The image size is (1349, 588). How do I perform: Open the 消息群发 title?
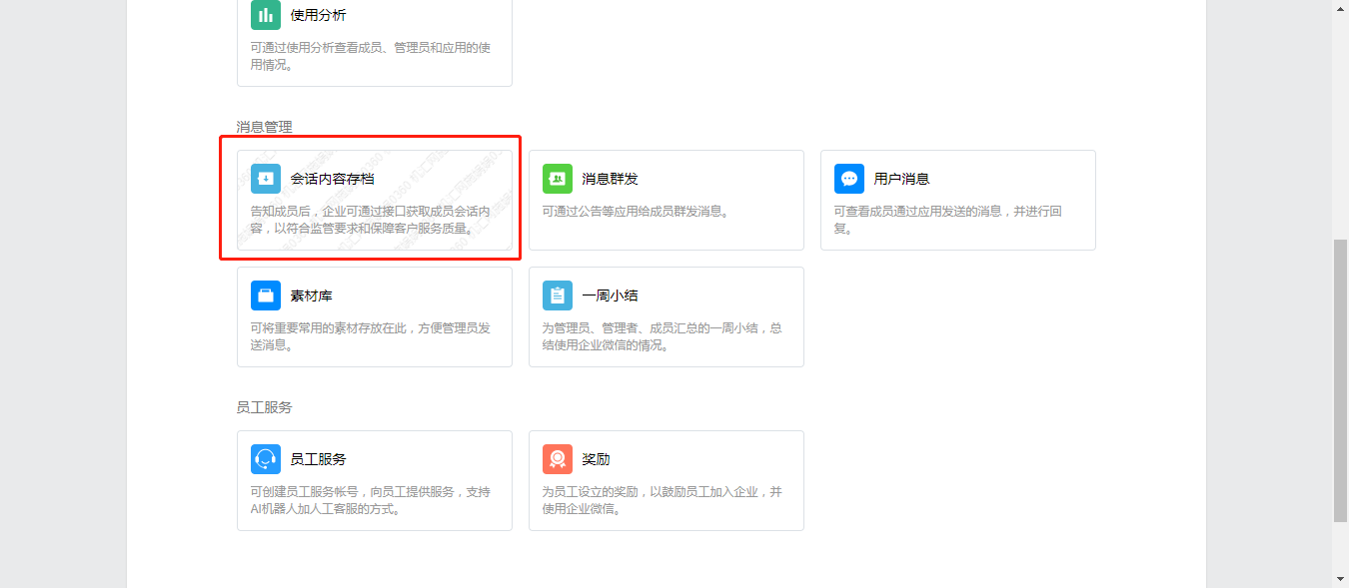tap(610, 179)
